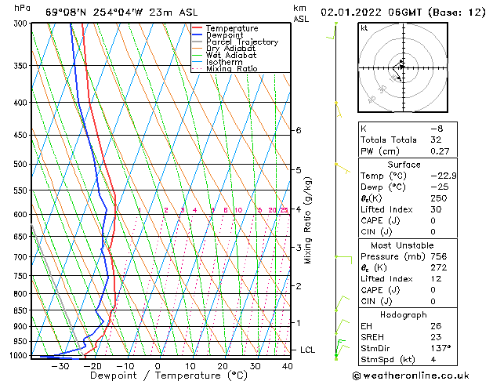
Task: Click the CAPE value in Surface table
Action: (433, 220)
